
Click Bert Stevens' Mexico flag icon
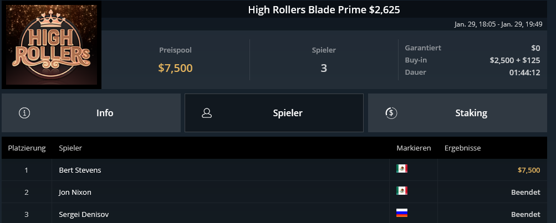(402, 168)
